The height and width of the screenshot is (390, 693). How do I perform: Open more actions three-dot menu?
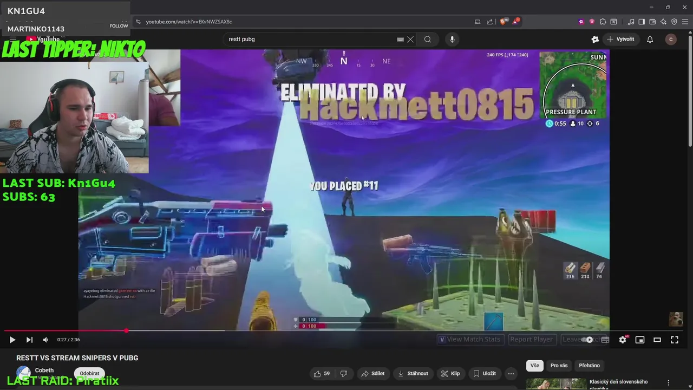pyautogui.click(x=511, y=373)
